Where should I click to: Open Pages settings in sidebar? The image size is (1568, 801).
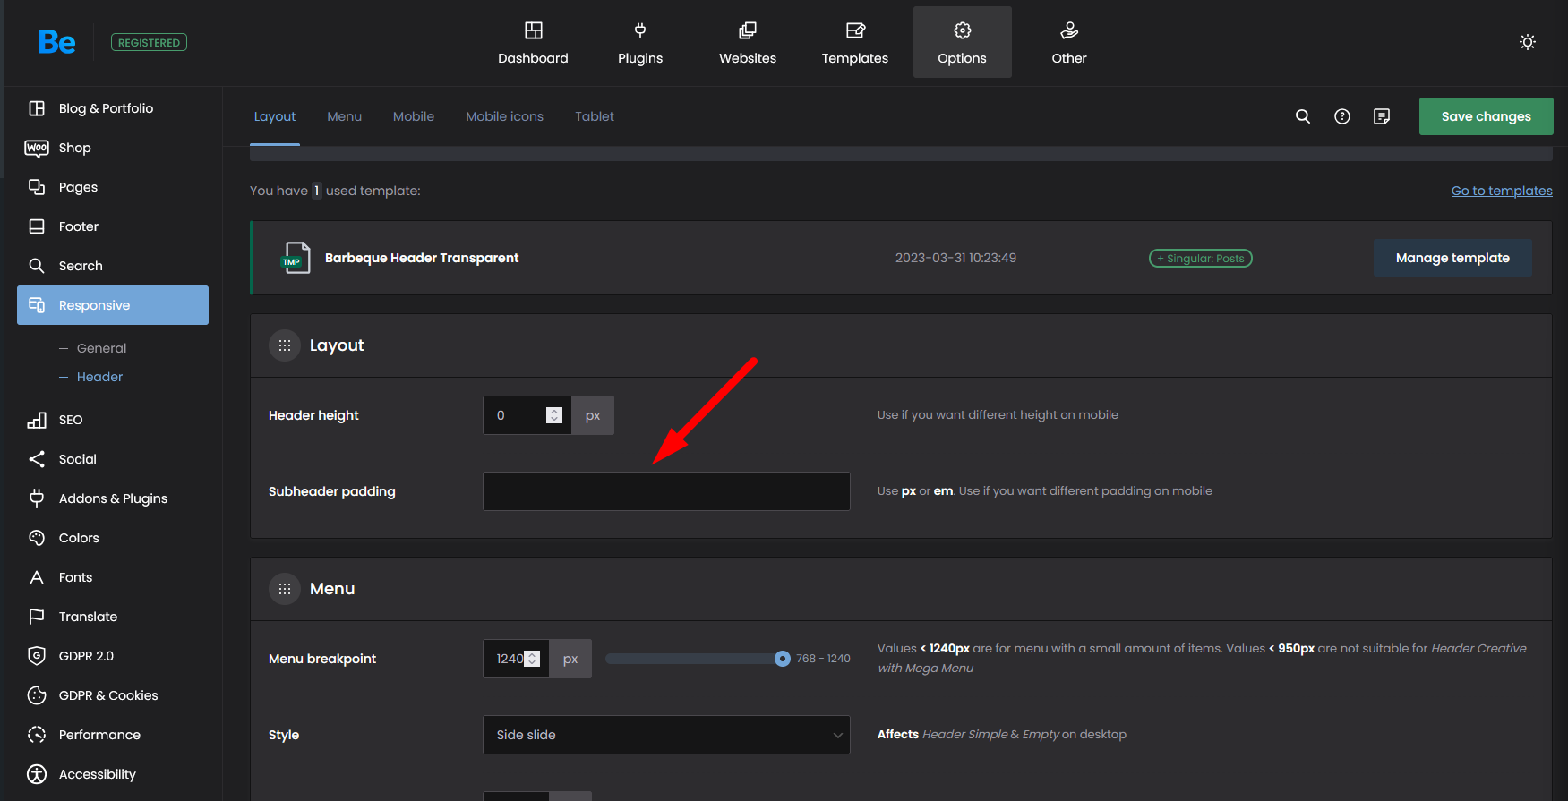point(113,187)
